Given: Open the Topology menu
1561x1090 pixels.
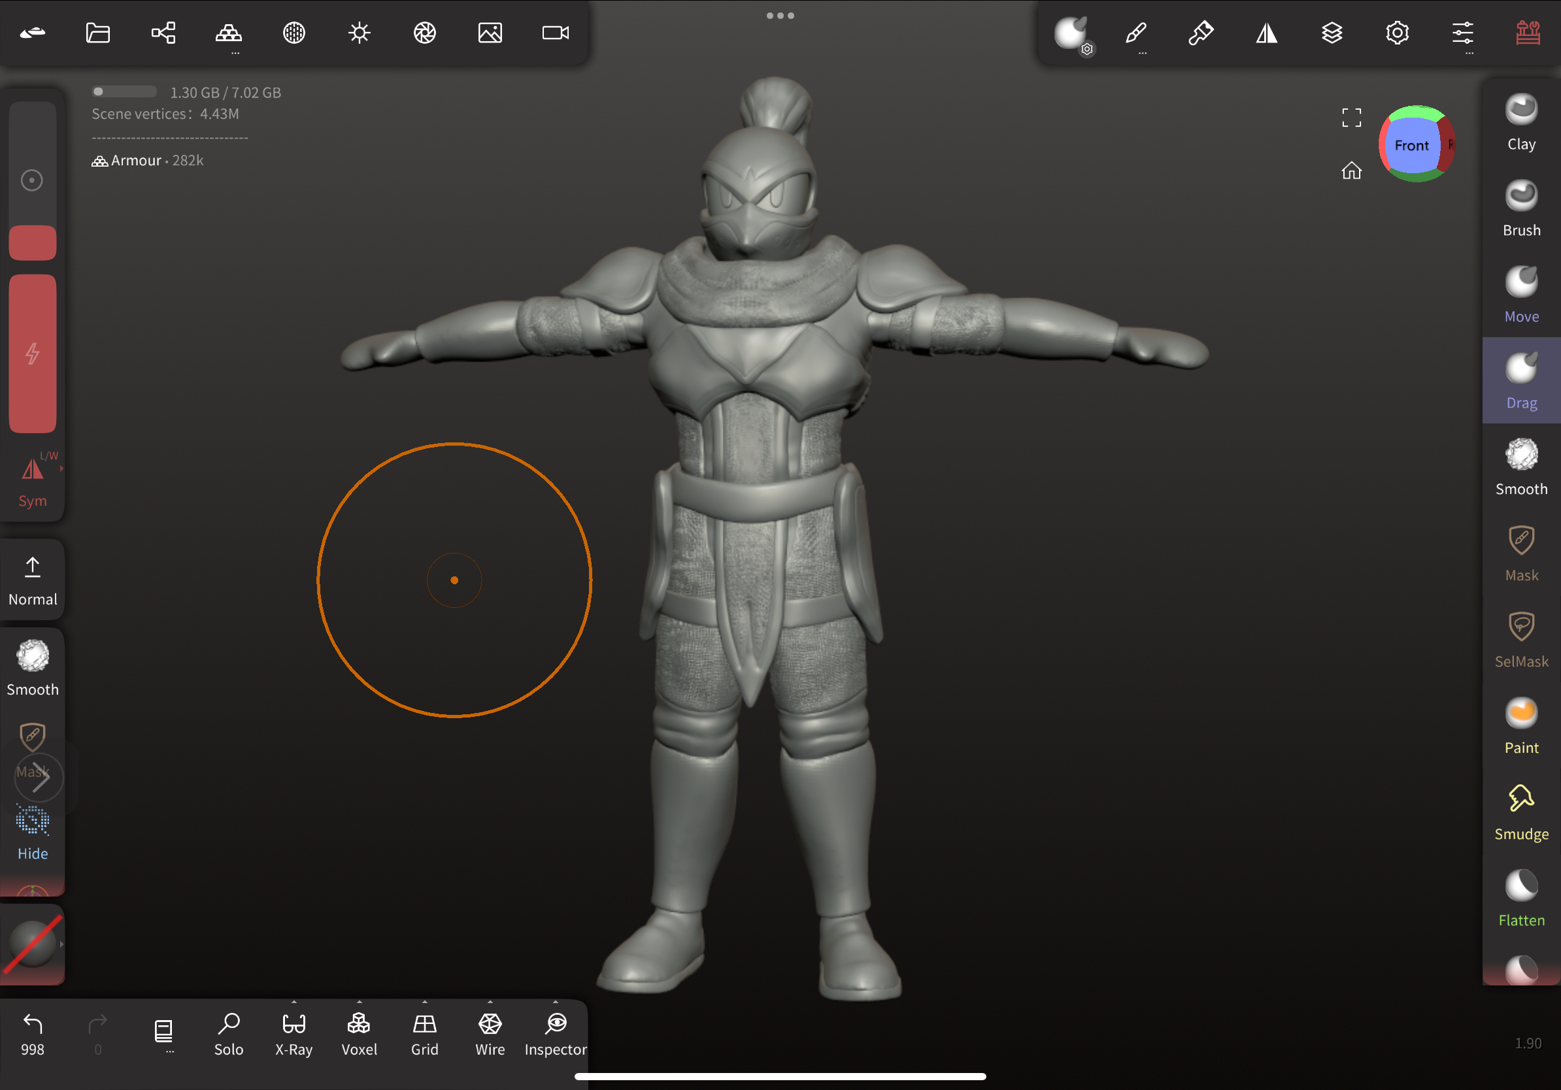Looking at the screenshot, I should tap(228, 34).
